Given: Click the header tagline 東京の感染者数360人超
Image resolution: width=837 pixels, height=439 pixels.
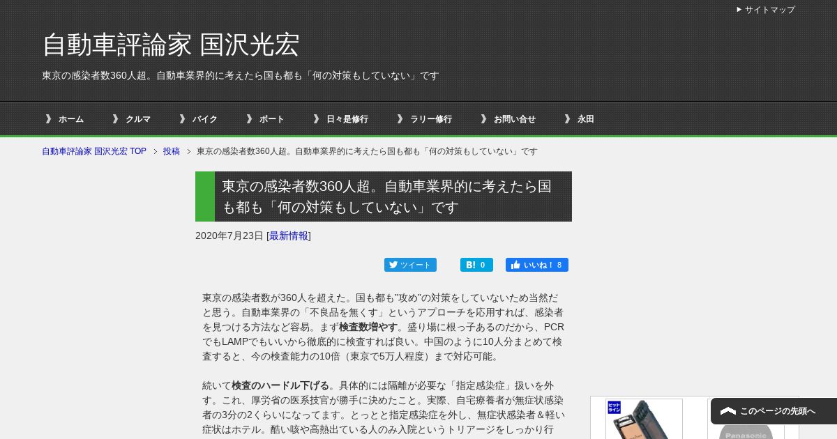Looking at the screenshot, I should tap(241, 75).
